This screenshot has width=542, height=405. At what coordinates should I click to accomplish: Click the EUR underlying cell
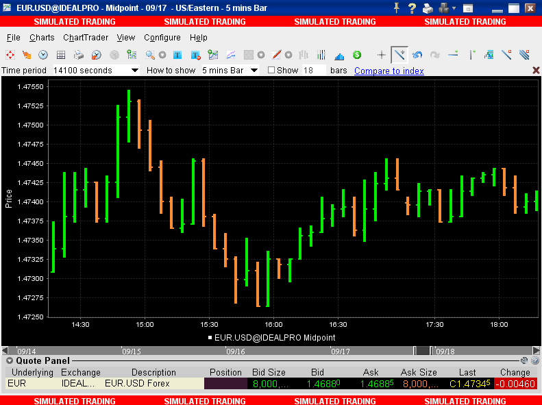click(x=32, y=384)
